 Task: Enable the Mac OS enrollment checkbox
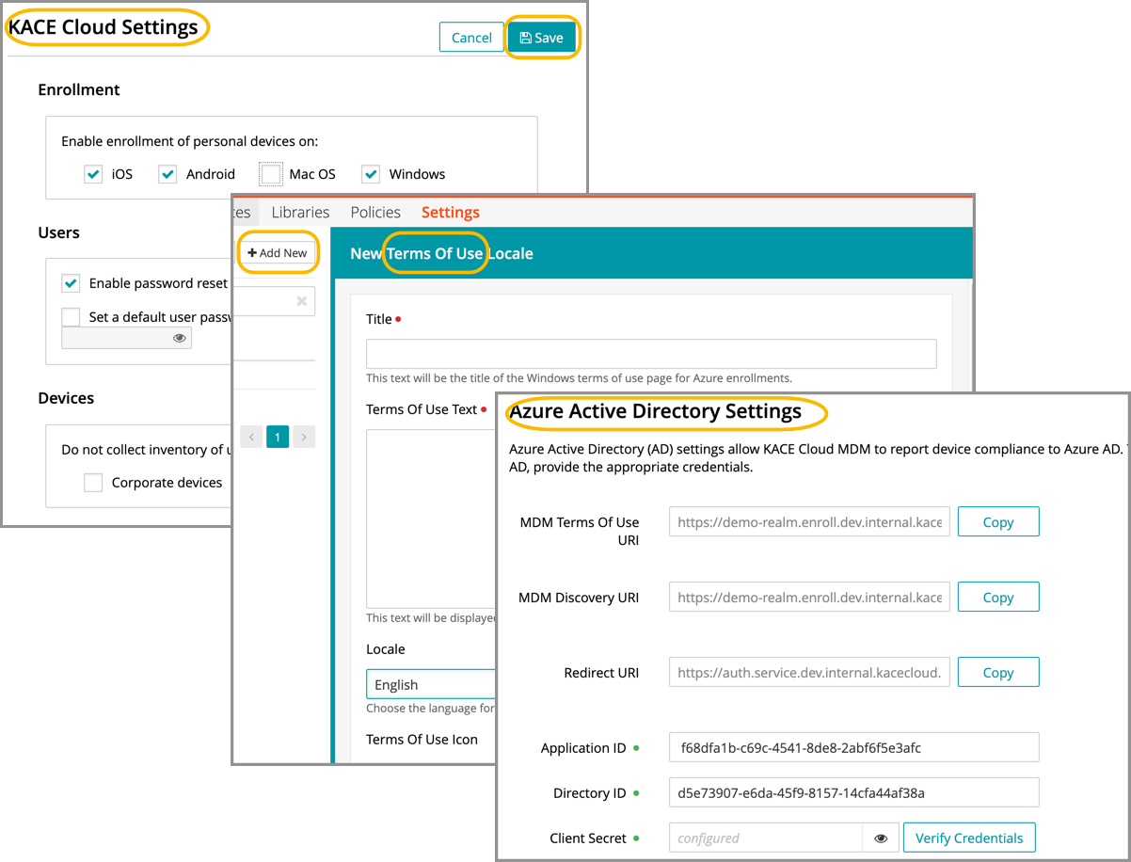tap(271, 174)
